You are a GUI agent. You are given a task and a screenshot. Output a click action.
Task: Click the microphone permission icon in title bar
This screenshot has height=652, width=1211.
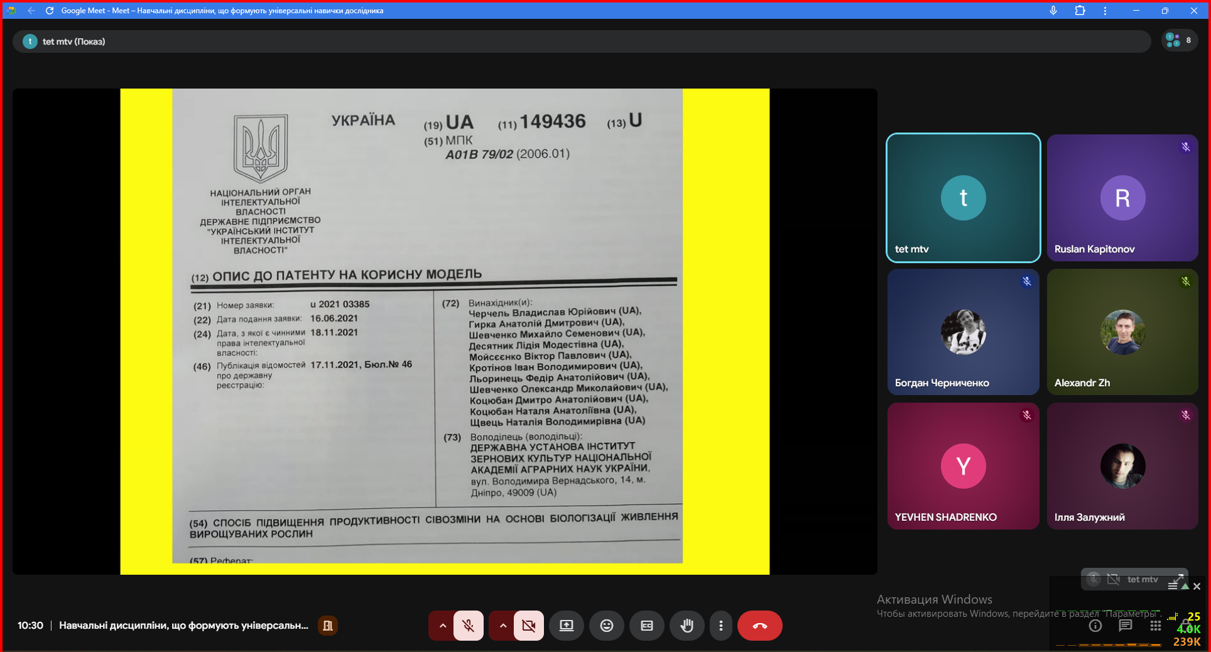click(1053, 11)
